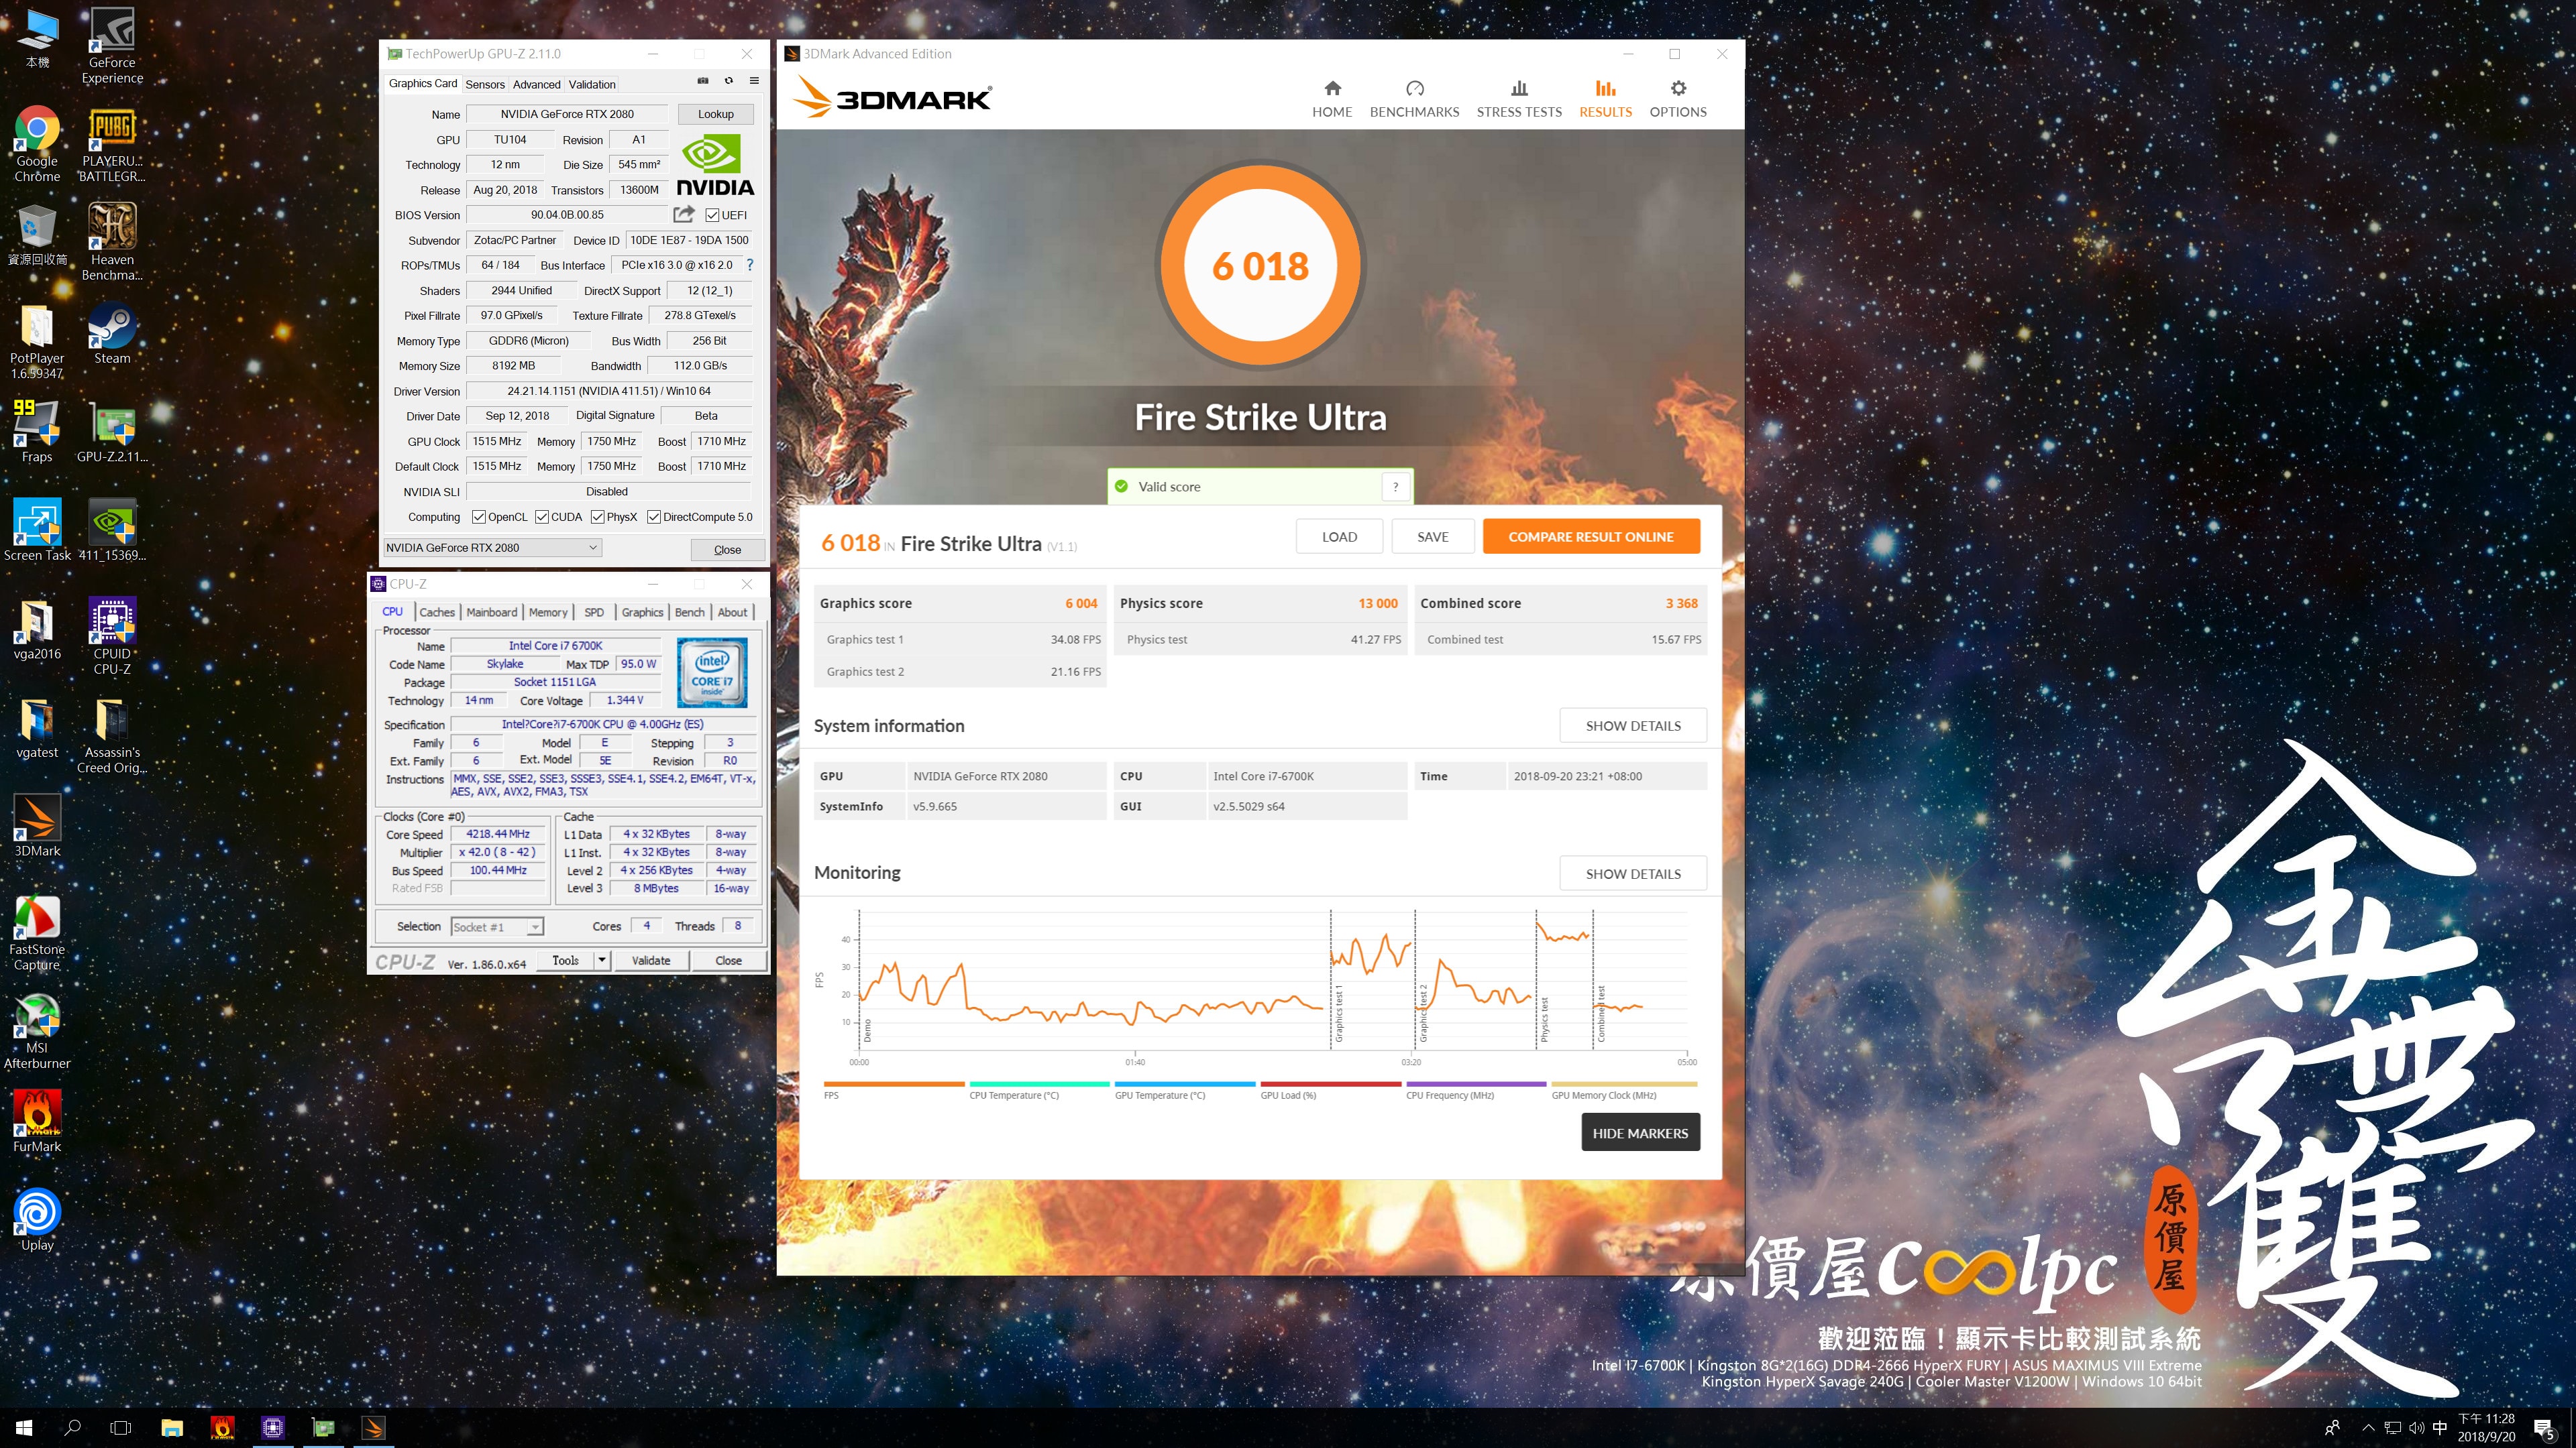Click Validate button in CPU-Z
Image resolution: width=2576 pixels, height=1448 pixels.
651,961
